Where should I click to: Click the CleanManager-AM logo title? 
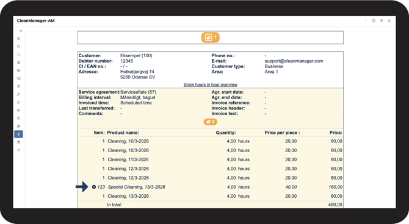coord(36,21)
